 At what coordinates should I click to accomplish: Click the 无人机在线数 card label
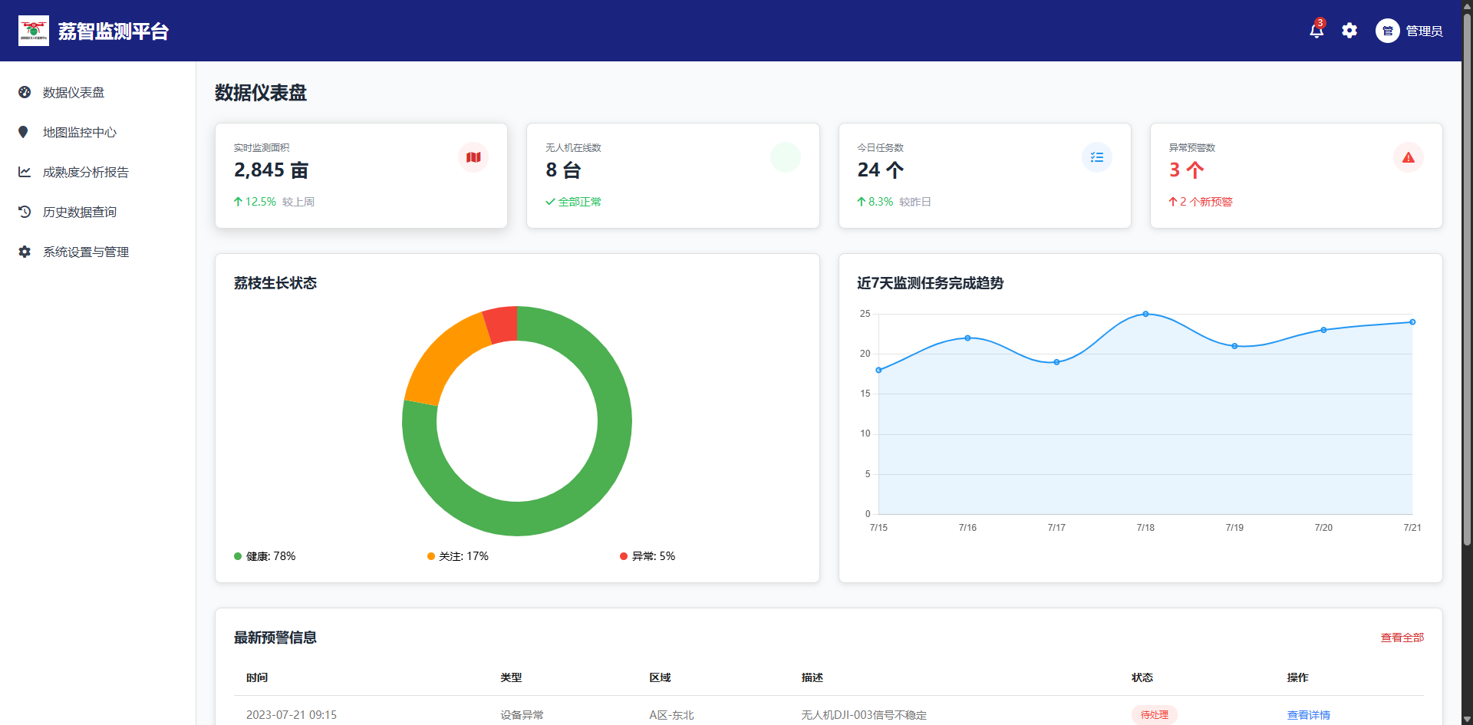pyautogui.click(x=573, y=147)
